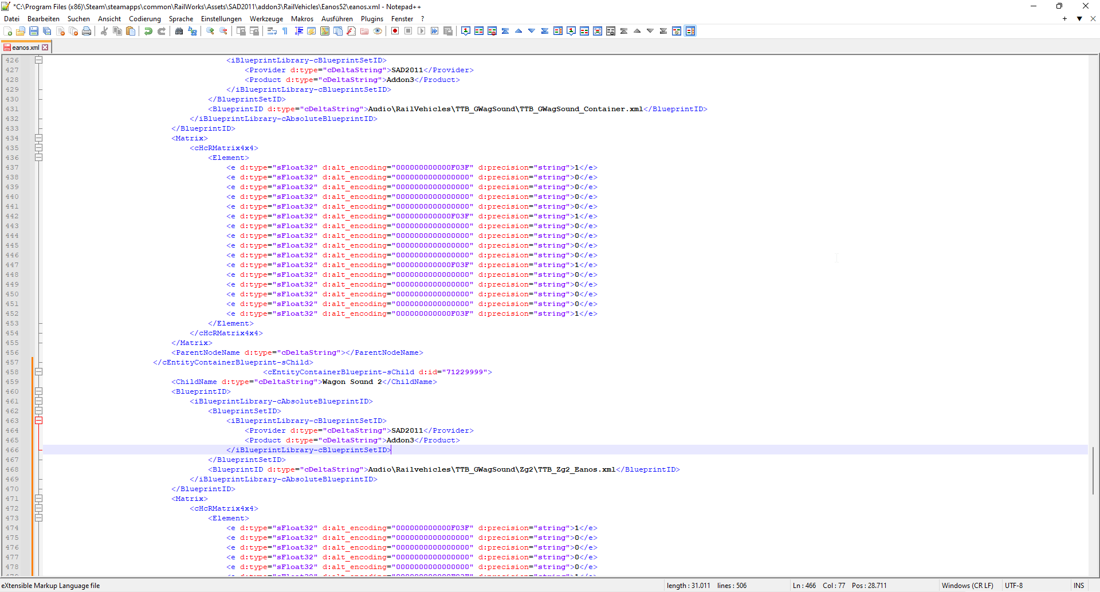Click the Windows (CR LF) status field

pos(967,585)
